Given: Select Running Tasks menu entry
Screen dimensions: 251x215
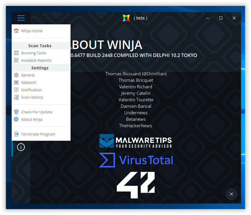Looking at the screenshot, I should (x=41, y=53).
